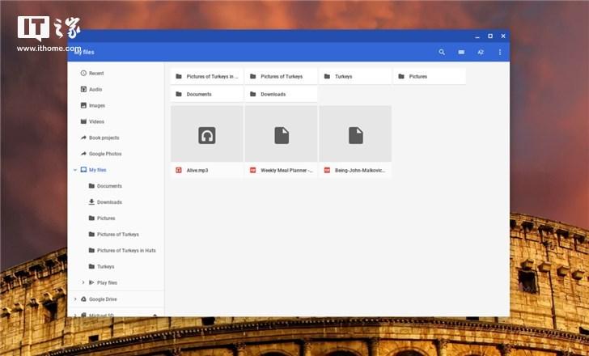Image resolution: width=589 pixels, height=356 pixels.
Task: Open the Pictures folder tile
Action: click(x=430, y=76)
